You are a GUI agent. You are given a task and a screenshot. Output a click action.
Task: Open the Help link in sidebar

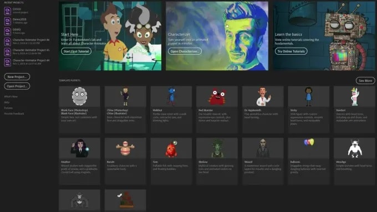pos(7,102)
